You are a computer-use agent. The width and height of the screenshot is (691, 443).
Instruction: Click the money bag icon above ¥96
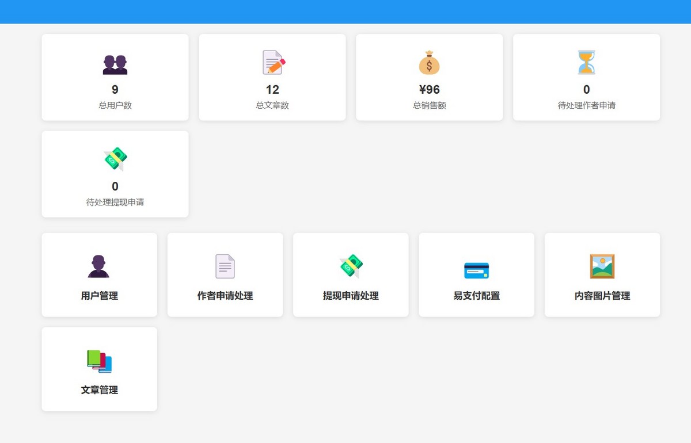[429, 63]
